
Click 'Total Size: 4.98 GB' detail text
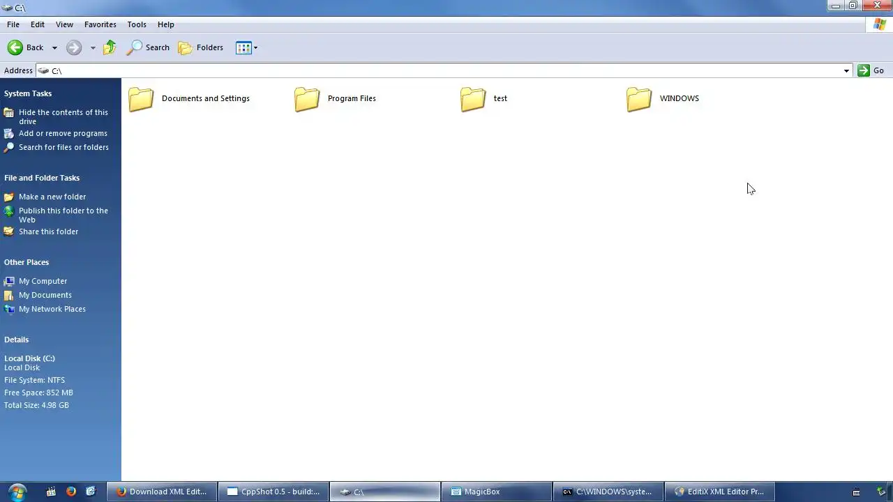point(36,405)
